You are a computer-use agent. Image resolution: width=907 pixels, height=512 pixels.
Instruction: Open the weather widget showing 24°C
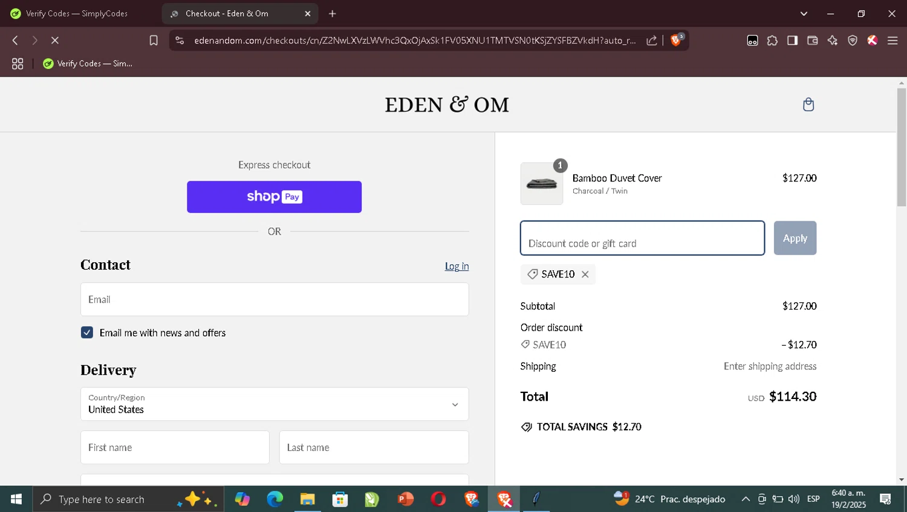[x=669, y=499]
